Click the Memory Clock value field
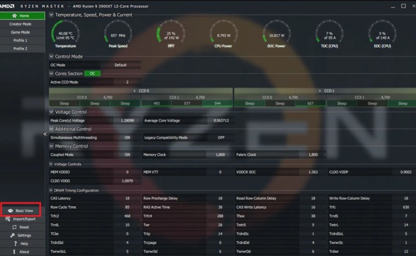416x256 pixels. [x=220, y=155]
